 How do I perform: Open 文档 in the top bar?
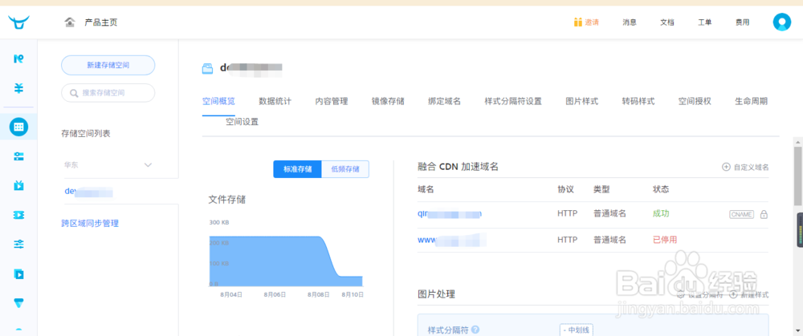(667, 22)
